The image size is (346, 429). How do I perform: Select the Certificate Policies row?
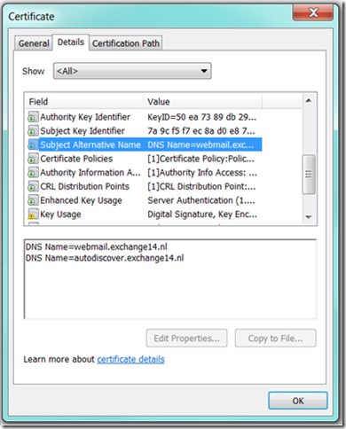[144, 159]
